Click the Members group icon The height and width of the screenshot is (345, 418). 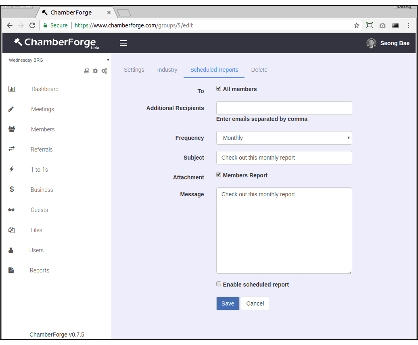click(x=12, y=129)
